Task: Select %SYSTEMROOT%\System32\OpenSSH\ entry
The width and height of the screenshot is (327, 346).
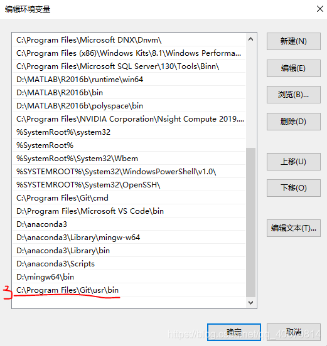Action: coord(129,185)
